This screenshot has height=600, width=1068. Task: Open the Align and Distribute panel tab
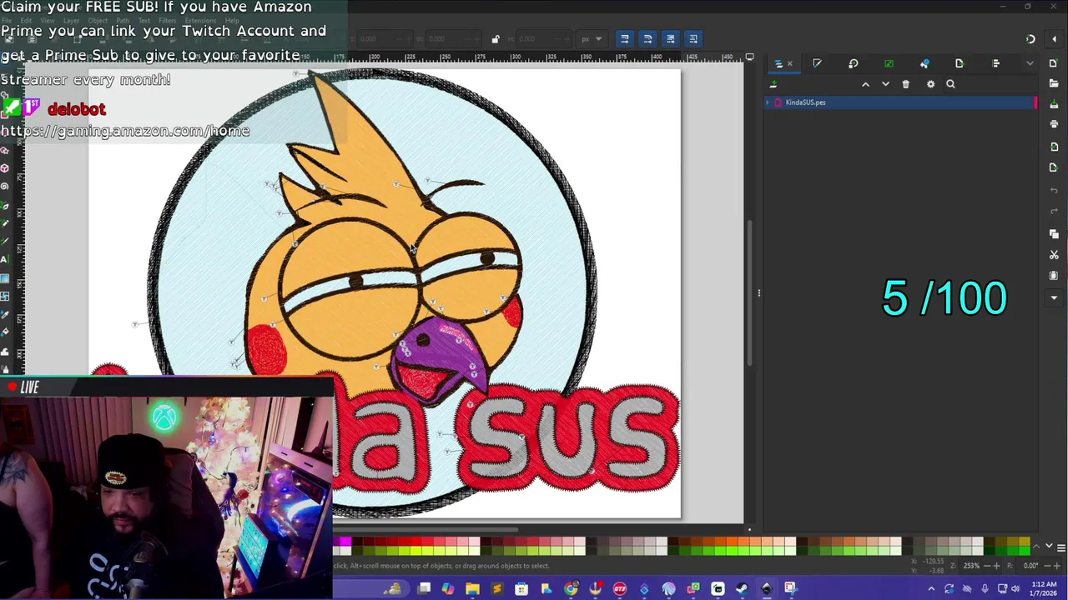tap(995, 63)
